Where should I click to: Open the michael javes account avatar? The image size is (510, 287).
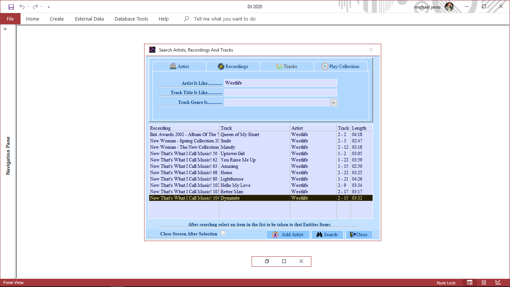[x=449, y=7]
